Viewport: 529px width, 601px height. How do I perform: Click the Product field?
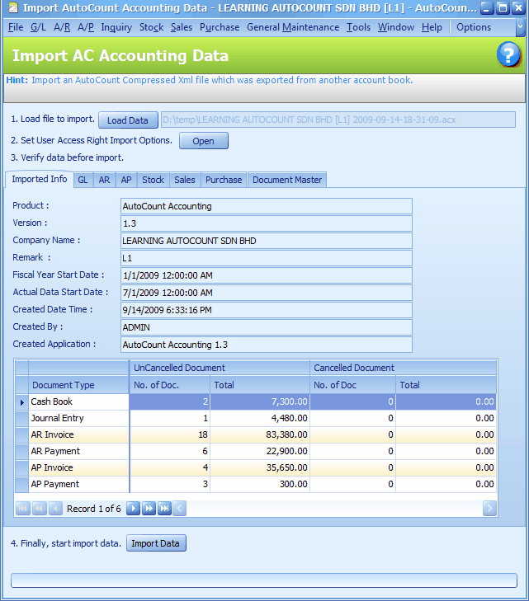(267, 206)
